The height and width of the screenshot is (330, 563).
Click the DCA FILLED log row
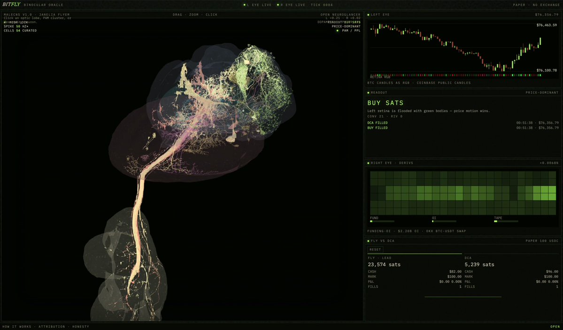pyautogui.click(x=463, y=123)
